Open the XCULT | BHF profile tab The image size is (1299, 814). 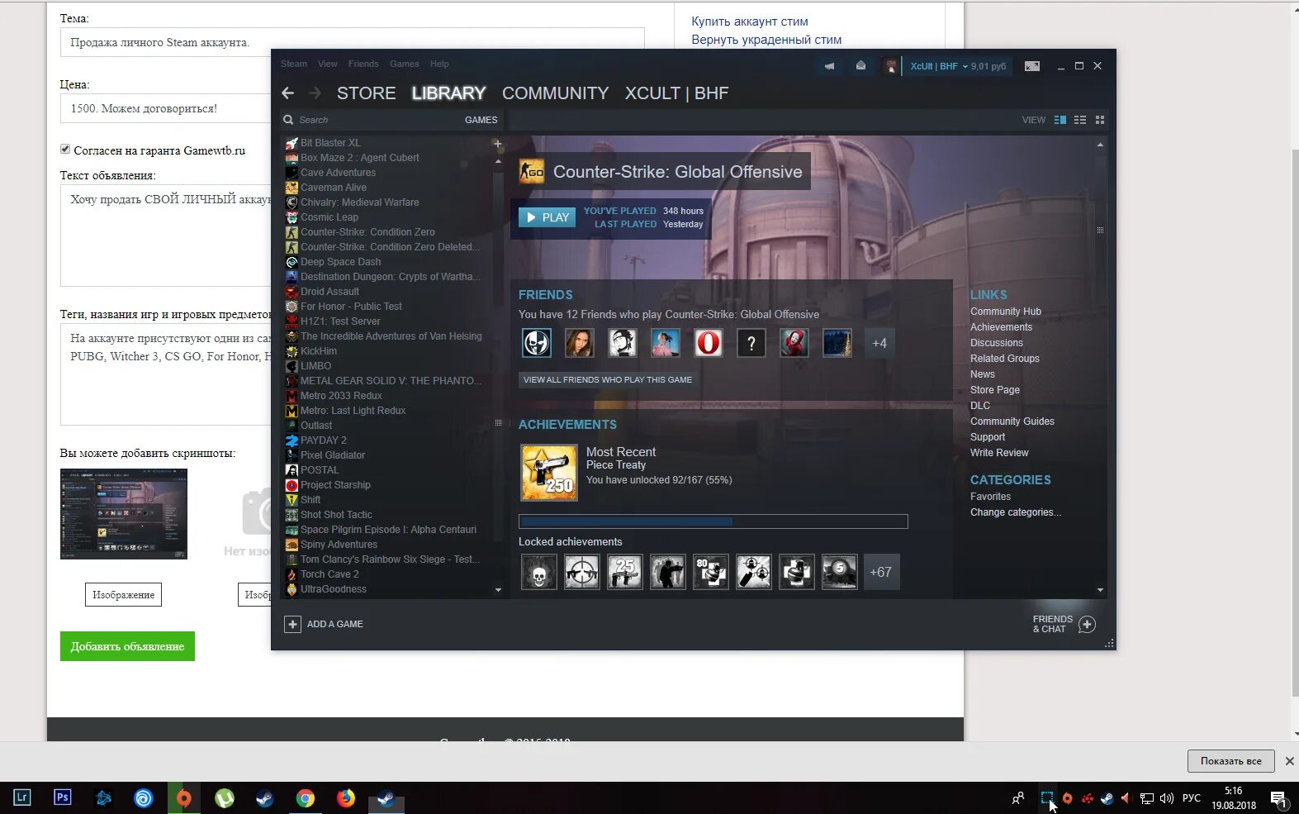coord(677,93)
